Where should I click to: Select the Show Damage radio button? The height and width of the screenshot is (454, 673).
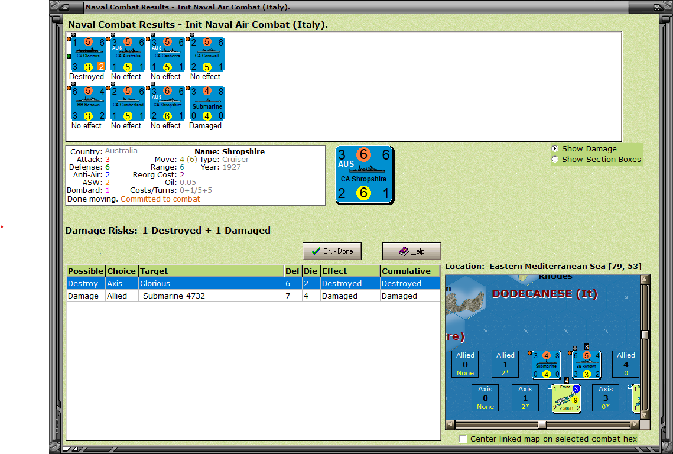click(555, 148)
